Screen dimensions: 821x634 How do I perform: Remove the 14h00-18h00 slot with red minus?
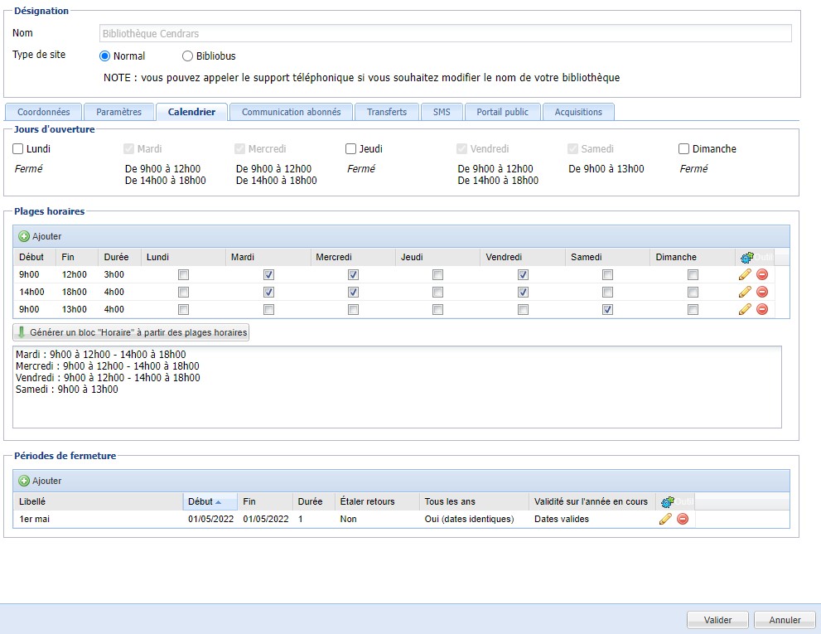point(761,292)
